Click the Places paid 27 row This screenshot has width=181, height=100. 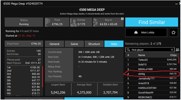click(24, 60)
